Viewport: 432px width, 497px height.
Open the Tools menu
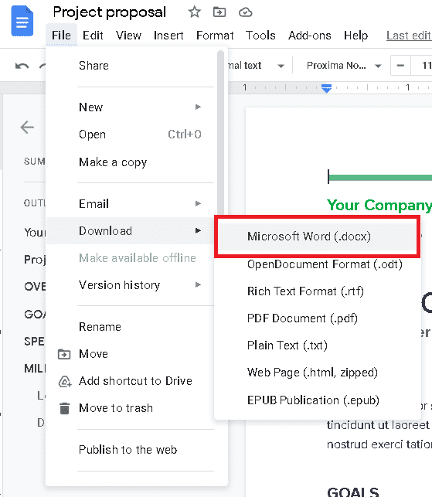point(260,36)
